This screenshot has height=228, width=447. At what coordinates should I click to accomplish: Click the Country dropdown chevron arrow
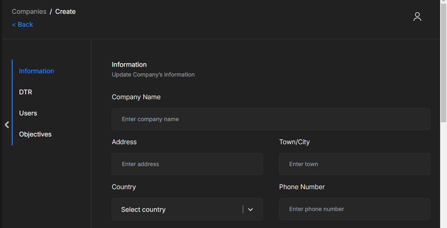click(x=250, y=209)
